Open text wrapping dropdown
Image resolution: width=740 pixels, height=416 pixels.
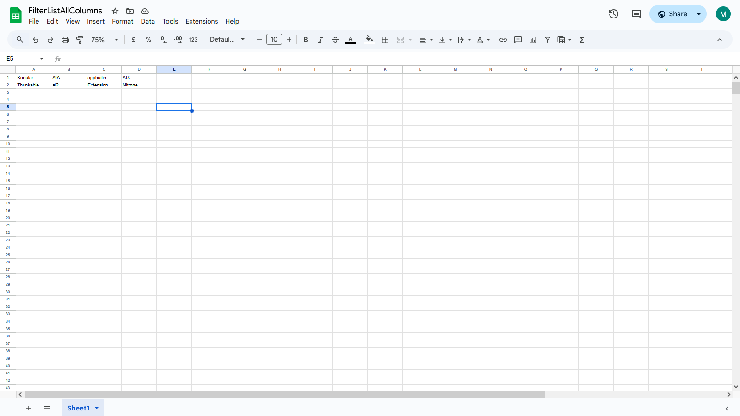pos(464,40)
